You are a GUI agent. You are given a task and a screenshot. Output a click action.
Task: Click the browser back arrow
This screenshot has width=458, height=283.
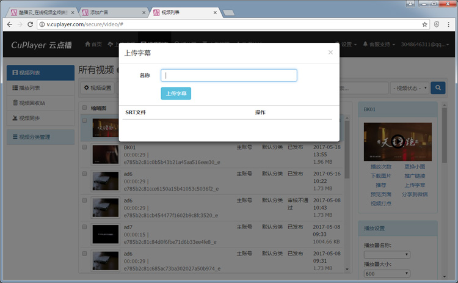pyautogui.click(x=8, y=24)
